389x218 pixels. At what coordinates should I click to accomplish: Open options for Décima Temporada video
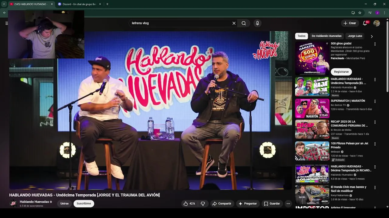pos(375,167)
